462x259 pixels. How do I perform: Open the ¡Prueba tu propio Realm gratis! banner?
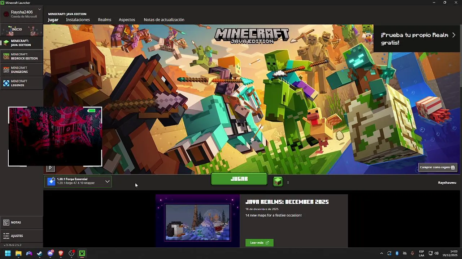tap(418, 38)
